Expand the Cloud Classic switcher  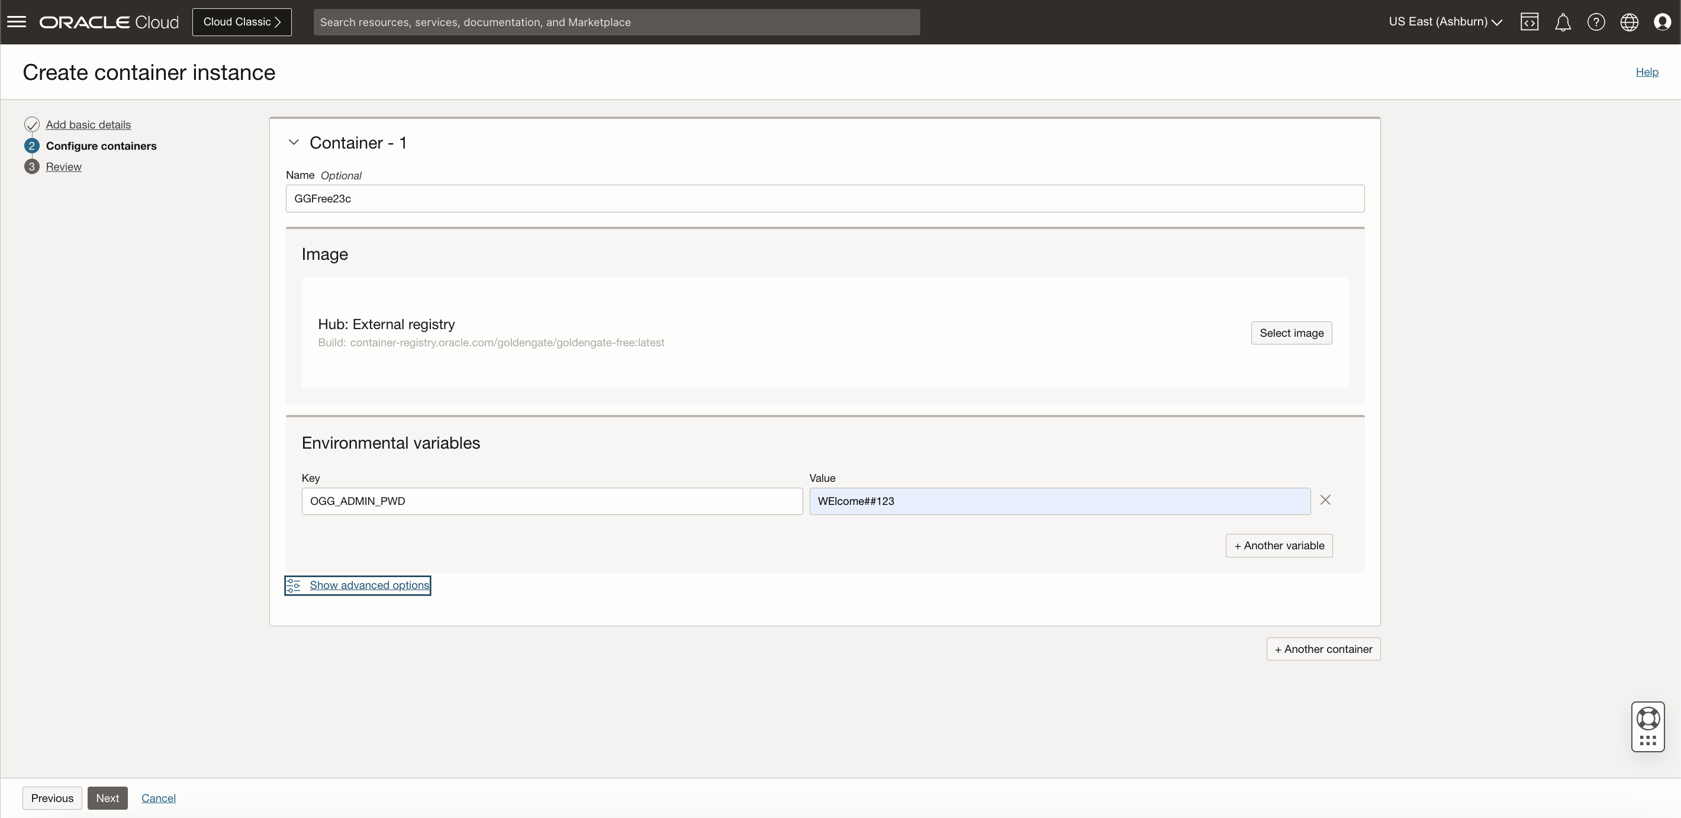241,21
